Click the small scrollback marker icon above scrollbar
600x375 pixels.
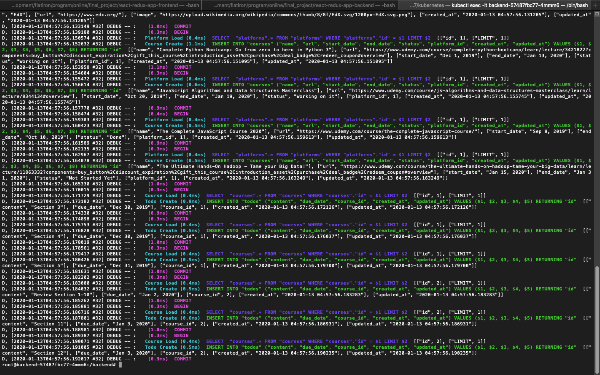tap(596, 14)
